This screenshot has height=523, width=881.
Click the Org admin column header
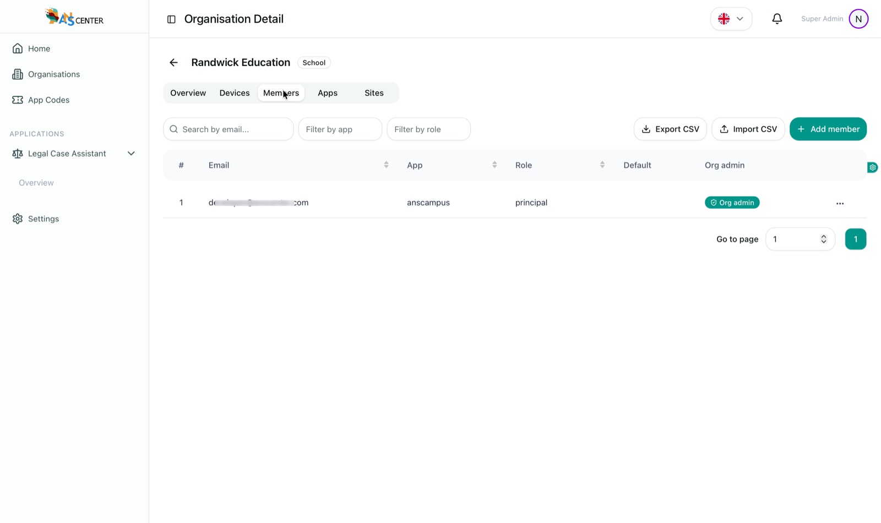click(725, 165)
